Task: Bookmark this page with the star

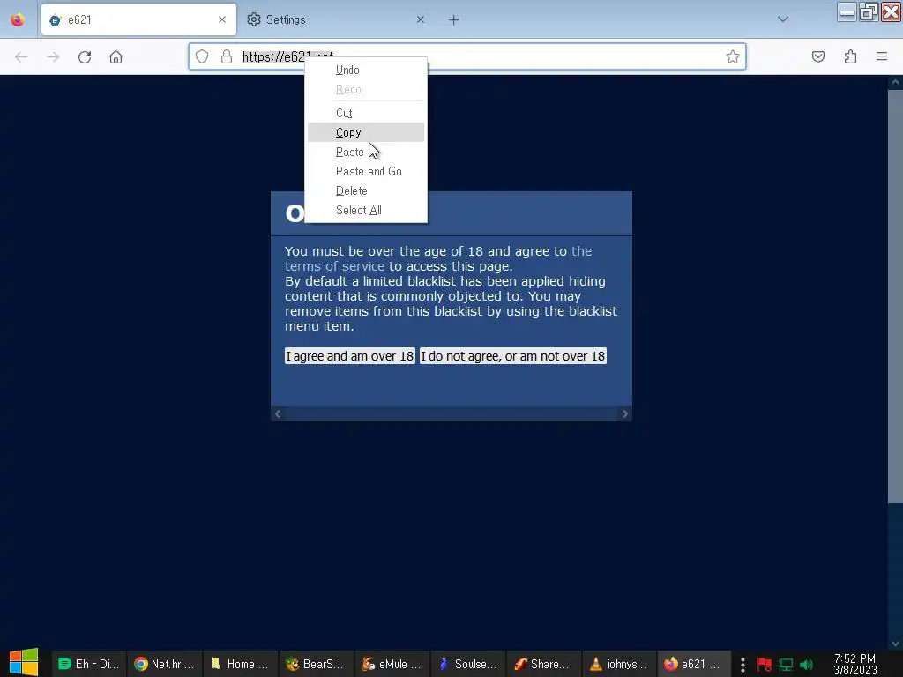Action: [x=733, y=56]
